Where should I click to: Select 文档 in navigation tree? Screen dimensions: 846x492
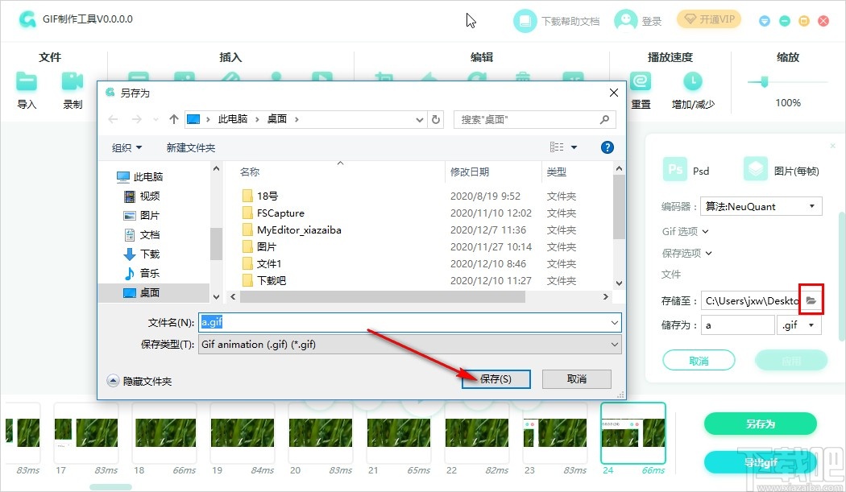(x=149, y=234)
